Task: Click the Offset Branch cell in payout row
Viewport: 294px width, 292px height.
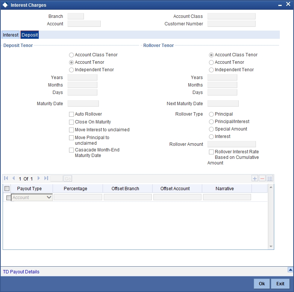Action: 128,197
